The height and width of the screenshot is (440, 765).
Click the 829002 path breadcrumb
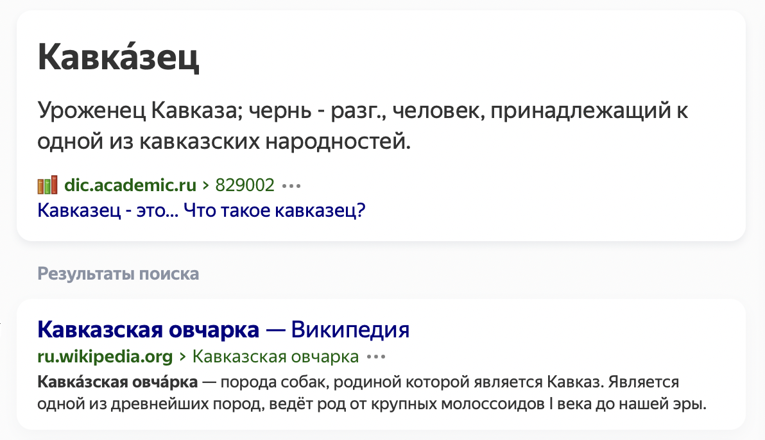[245, 186]
